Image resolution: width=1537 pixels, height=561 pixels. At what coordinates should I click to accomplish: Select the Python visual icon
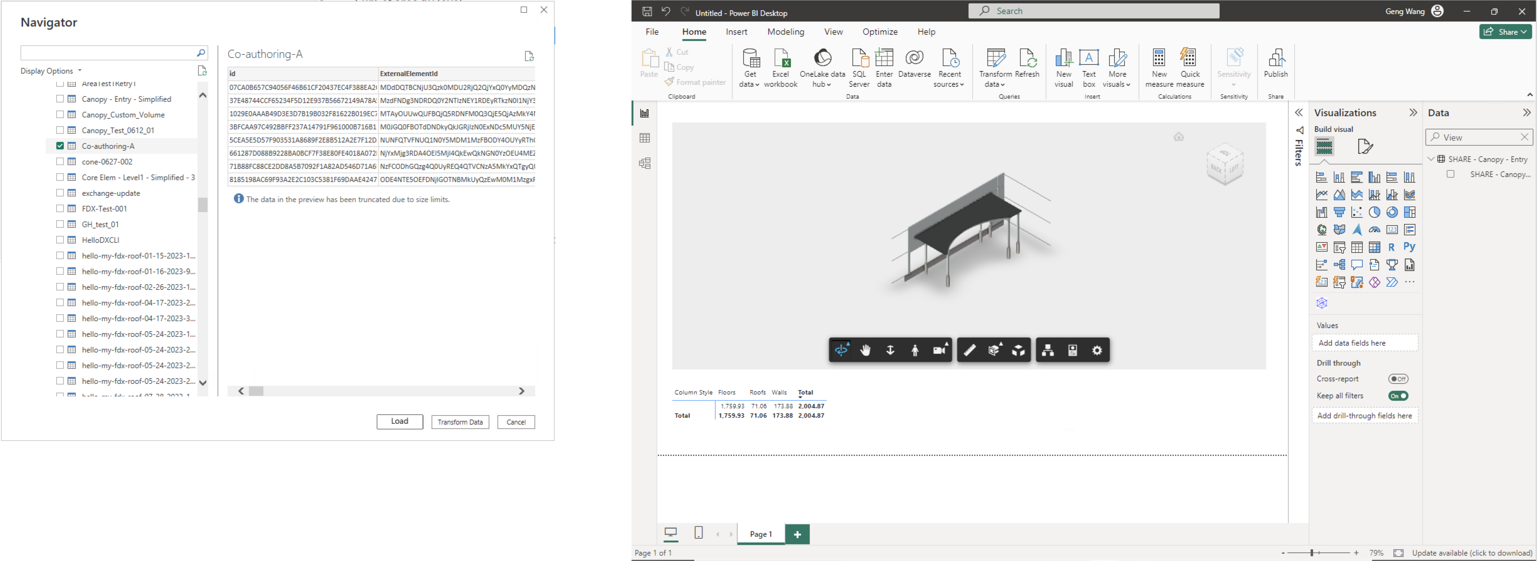[x=1409, y=247]
